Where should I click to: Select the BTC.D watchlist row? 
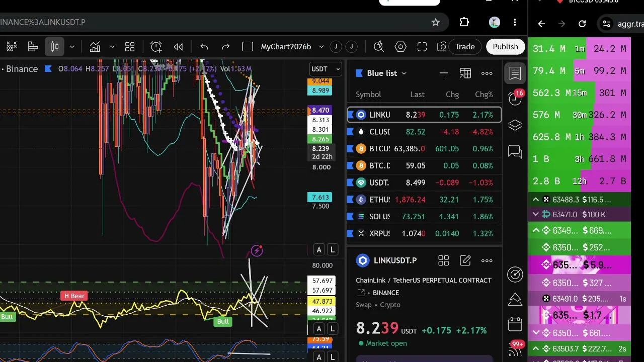(424, 166)
